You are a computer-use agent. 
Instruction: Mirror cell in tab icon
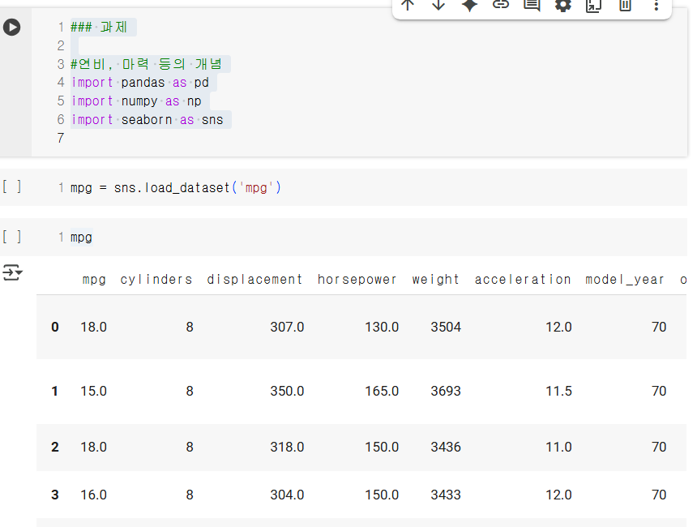pos(594,5)
